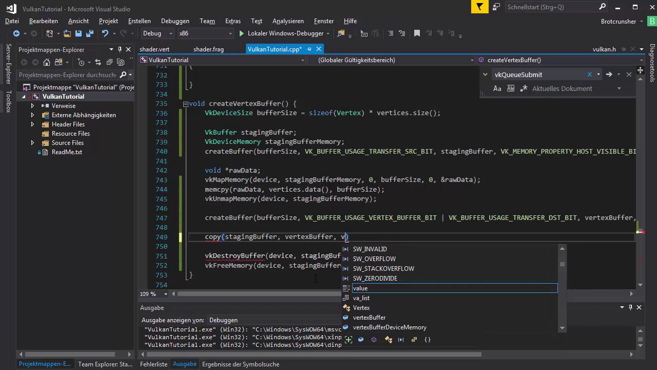The image size is (657, 370).
Task: Pin the VulkanTutorial.cpp tab
Action: (x=309, y=49)
